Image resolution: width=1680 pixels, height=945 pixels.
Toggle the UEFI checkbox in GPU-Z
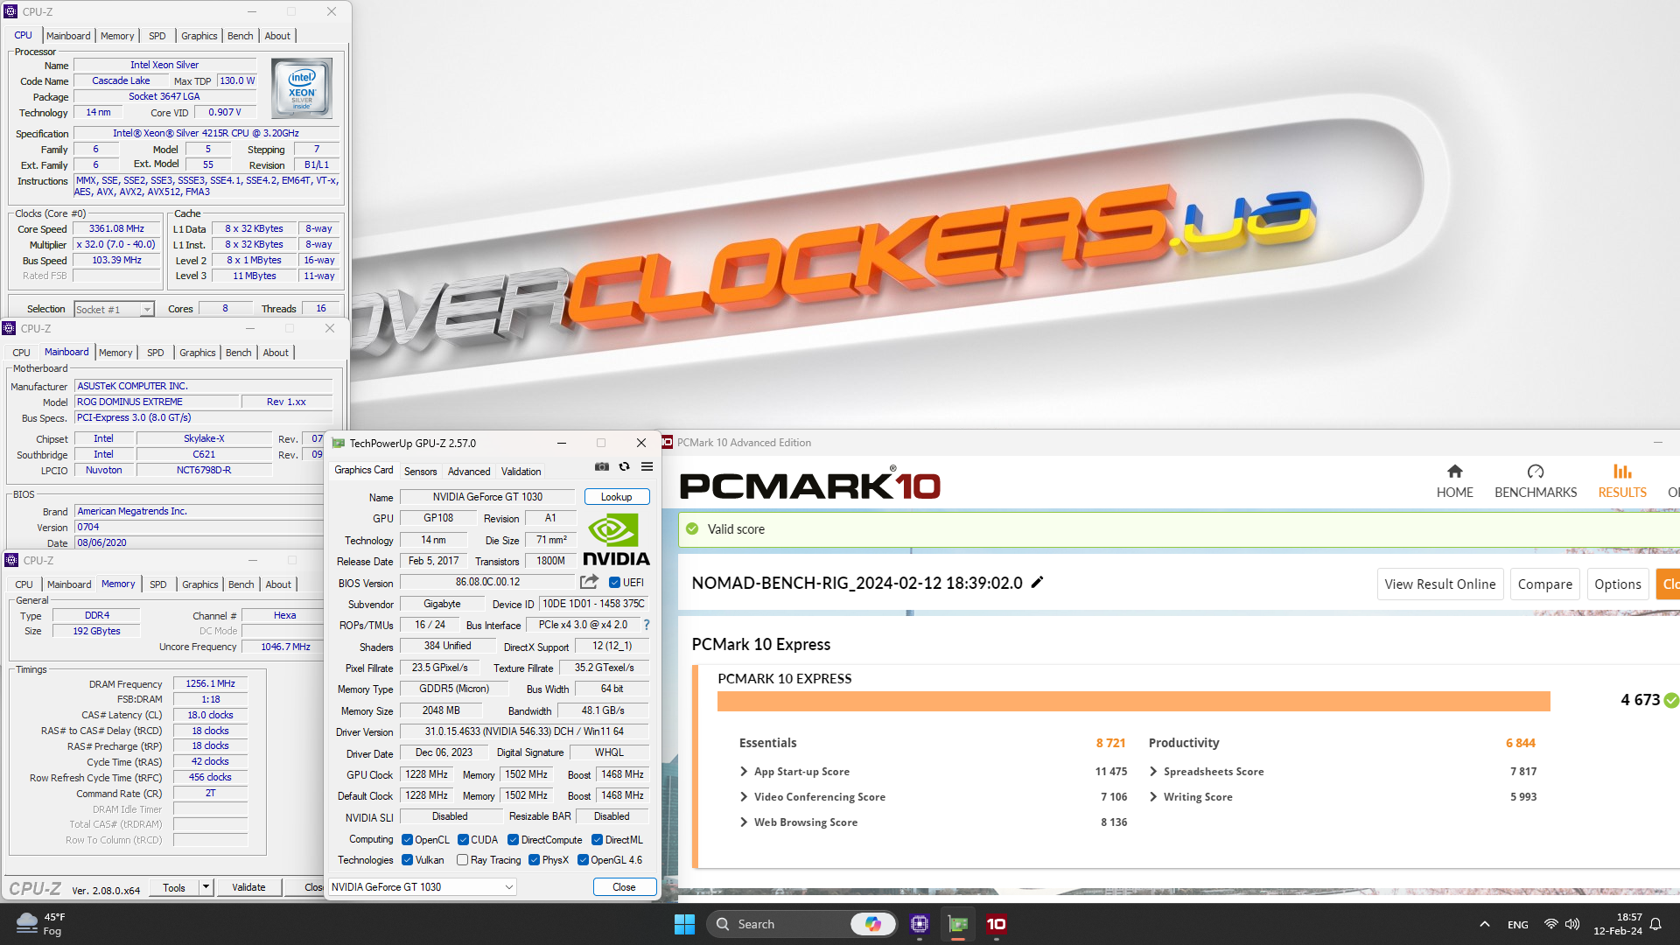(x=615, y=583)
